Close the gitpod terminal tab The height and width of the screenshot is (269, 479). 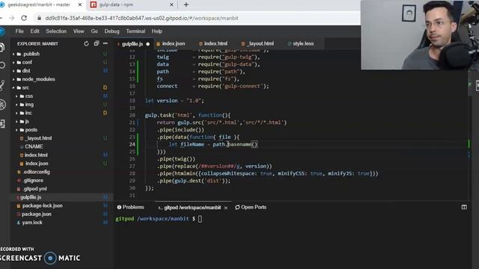226,208
